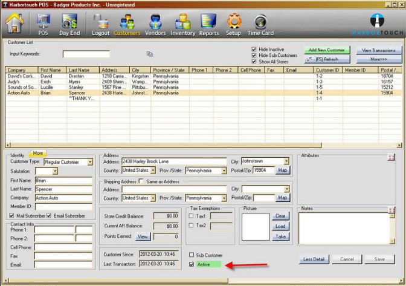This screenshot has height=286, width=406.
Task: Open the Inventory toolbar icon
Action: pyautogui.click(x=182, y=24)
